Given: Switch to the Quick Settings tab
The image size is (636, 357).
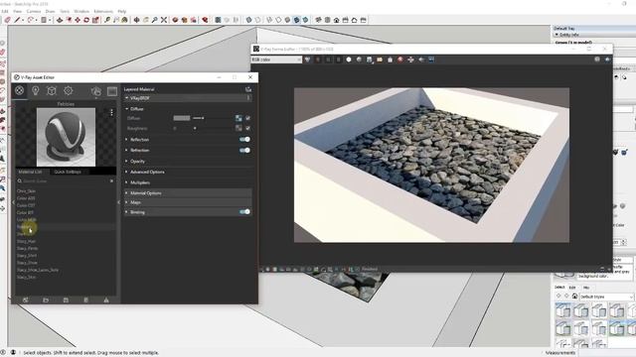Looking at the screenshot, I should click(68, 172).
